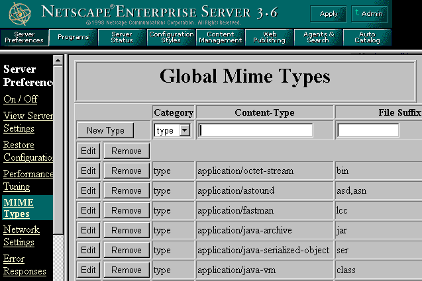Screen dimensions: 422x281
Task: Select the application/java-serialized-object text
Action: point(263,251)
